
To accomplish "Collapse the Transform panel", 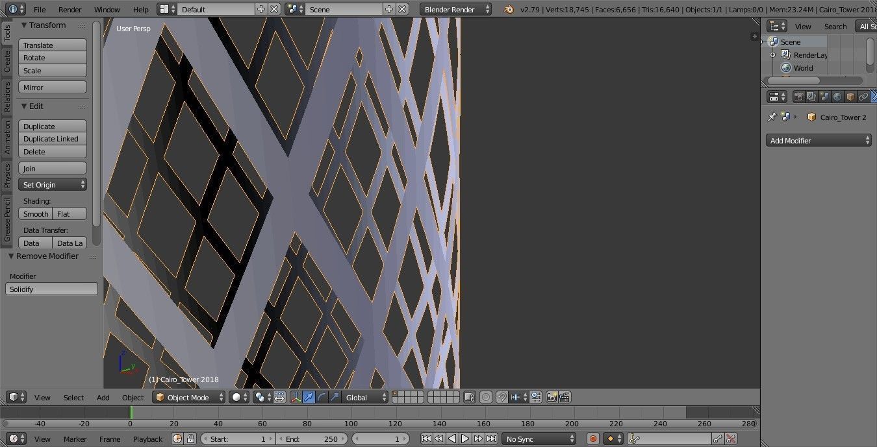I will tap(24, 25).
